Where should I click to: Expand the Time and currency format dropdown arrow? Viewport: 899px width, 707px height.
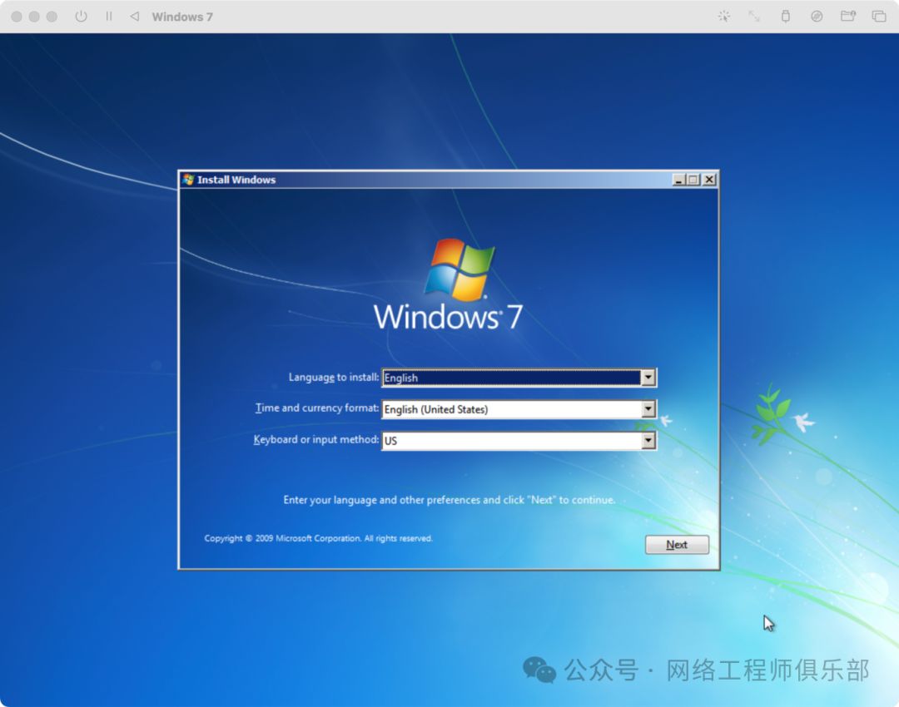[648, 409]
